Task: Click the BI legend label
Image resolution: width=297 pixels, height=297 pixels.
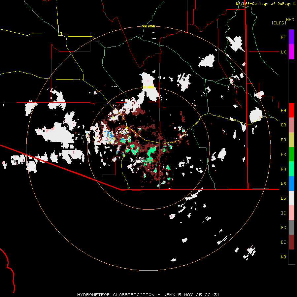Action: 283,242
